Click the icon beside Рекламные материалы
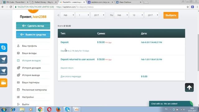The height and width of the screenshot is (112, 199). point(18,90)
